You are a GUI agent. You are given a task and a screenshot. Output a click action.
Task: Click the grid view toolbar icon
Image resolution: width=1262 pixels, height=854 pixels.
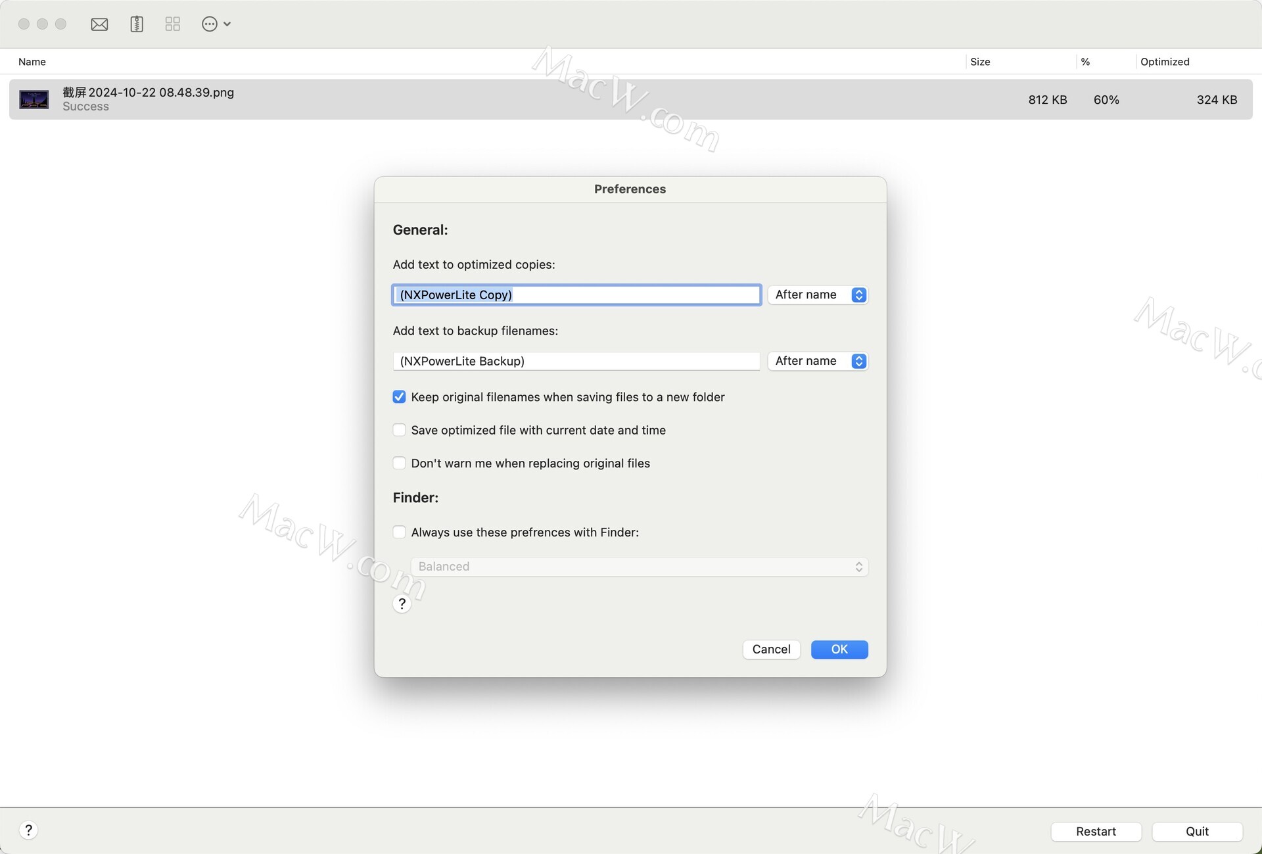(173, 24)
